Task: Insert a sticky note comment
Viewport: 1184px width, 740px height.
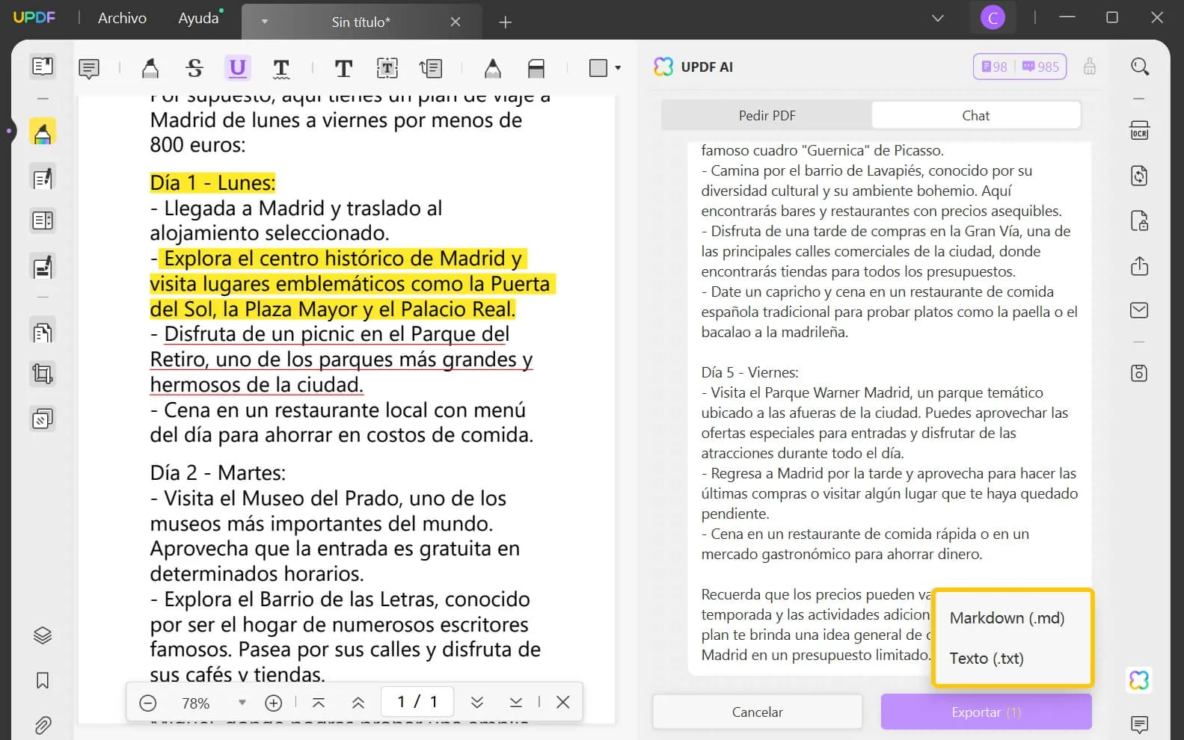Action: pyautogui.click(x=89, y=69)
